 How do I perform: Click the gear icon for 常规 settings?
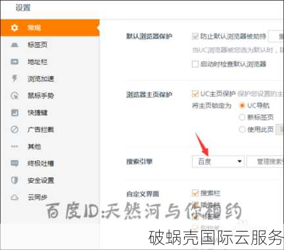(14, 28)
